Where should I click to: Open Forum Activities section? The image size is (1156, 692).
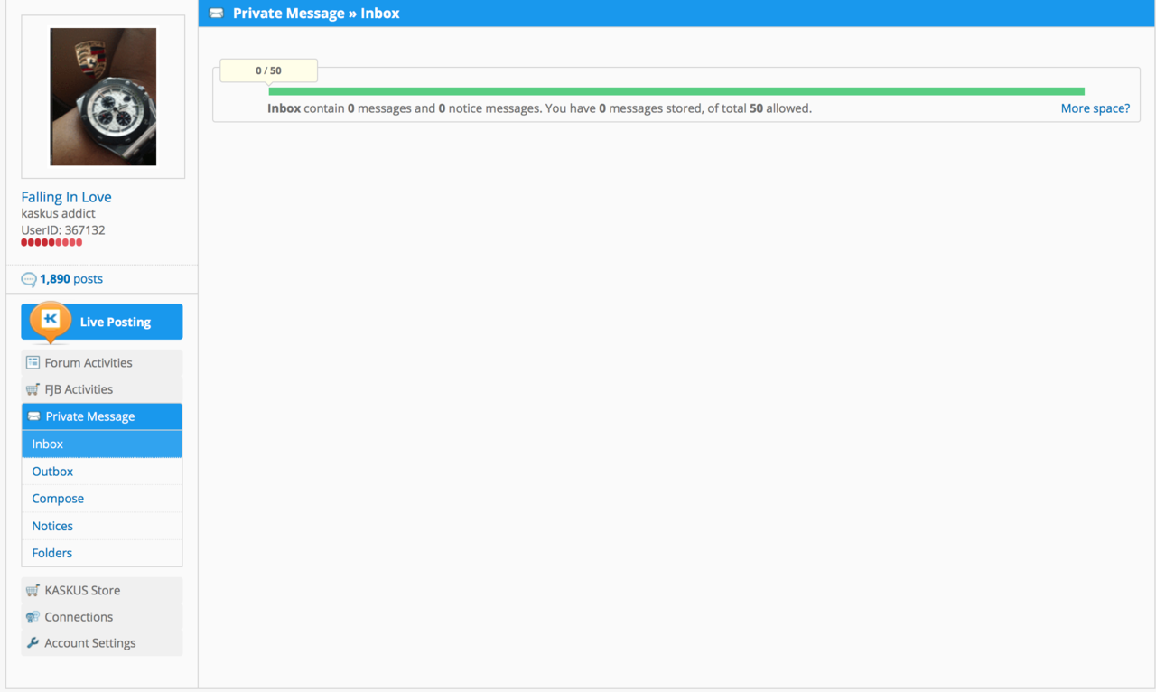coord(102,362)
